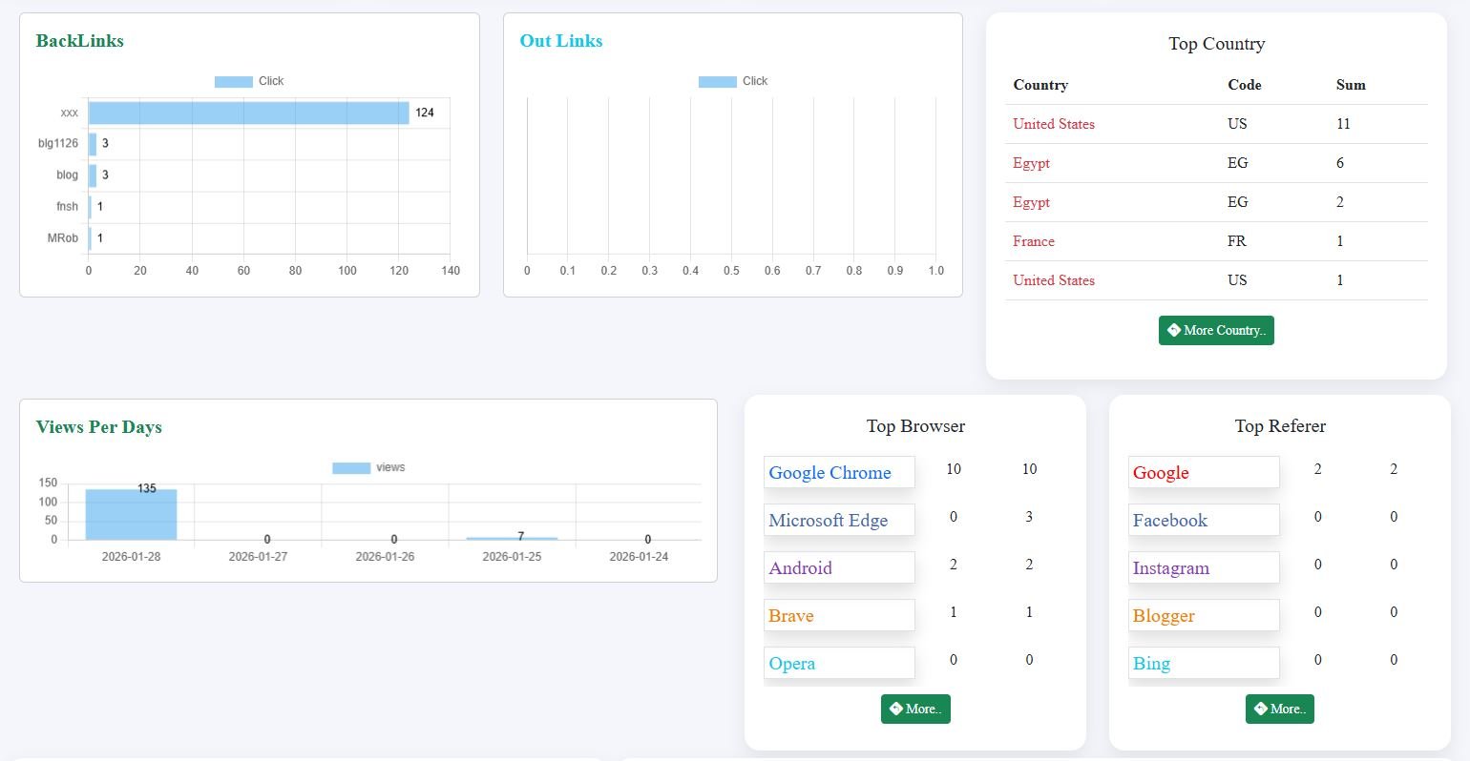The image size is (1470, 761).
Task: Select Google Chrome in Top Browser
Action: [839, 472]
